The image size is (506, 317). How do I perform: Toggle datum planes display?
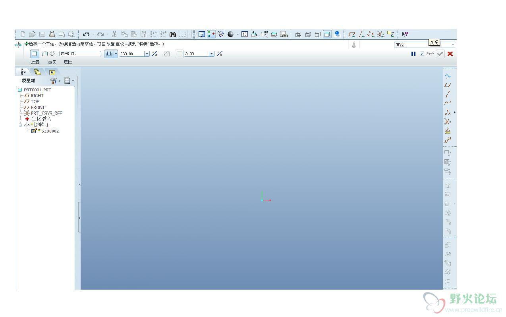[351, 35]
